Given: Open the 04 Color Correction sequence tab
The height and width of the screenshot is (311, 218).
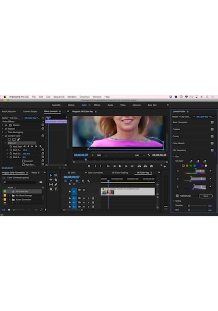Looking at the screenshot, I should [x=94, y=173].
